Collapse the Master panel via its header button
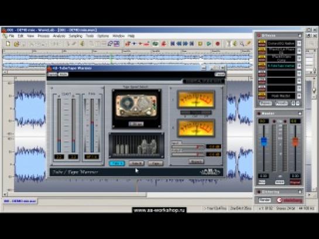 (300, 113)
